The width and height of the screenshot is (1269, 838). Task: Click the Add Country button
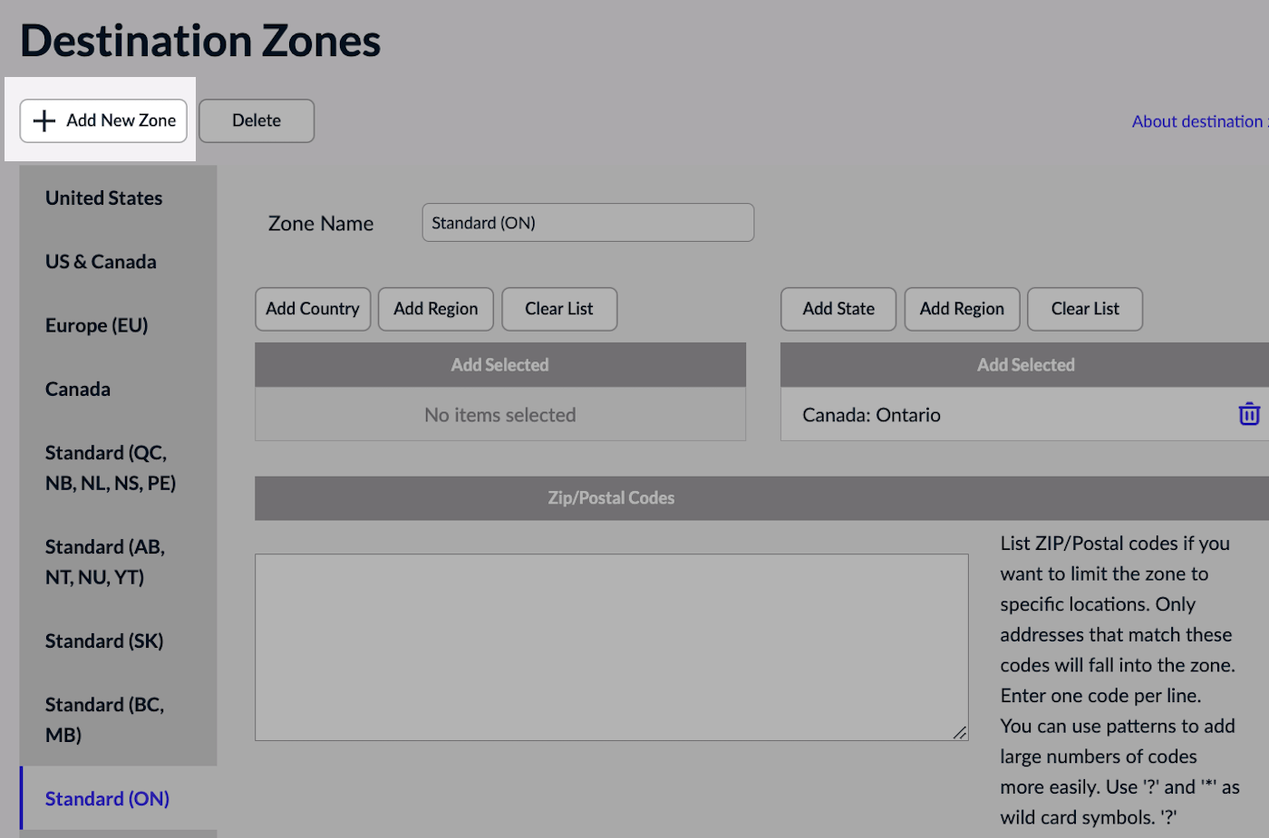pos(313,309)
